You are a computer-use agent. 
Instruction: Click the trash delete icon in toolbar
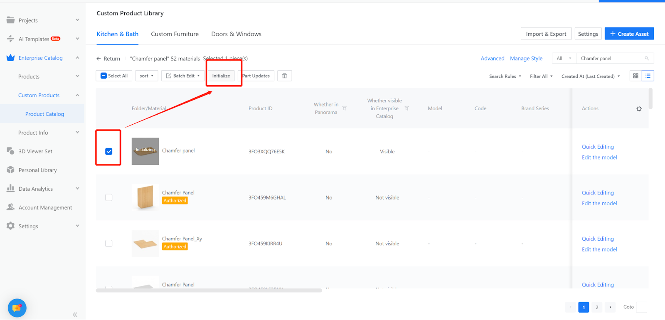(x=284, y=76)
